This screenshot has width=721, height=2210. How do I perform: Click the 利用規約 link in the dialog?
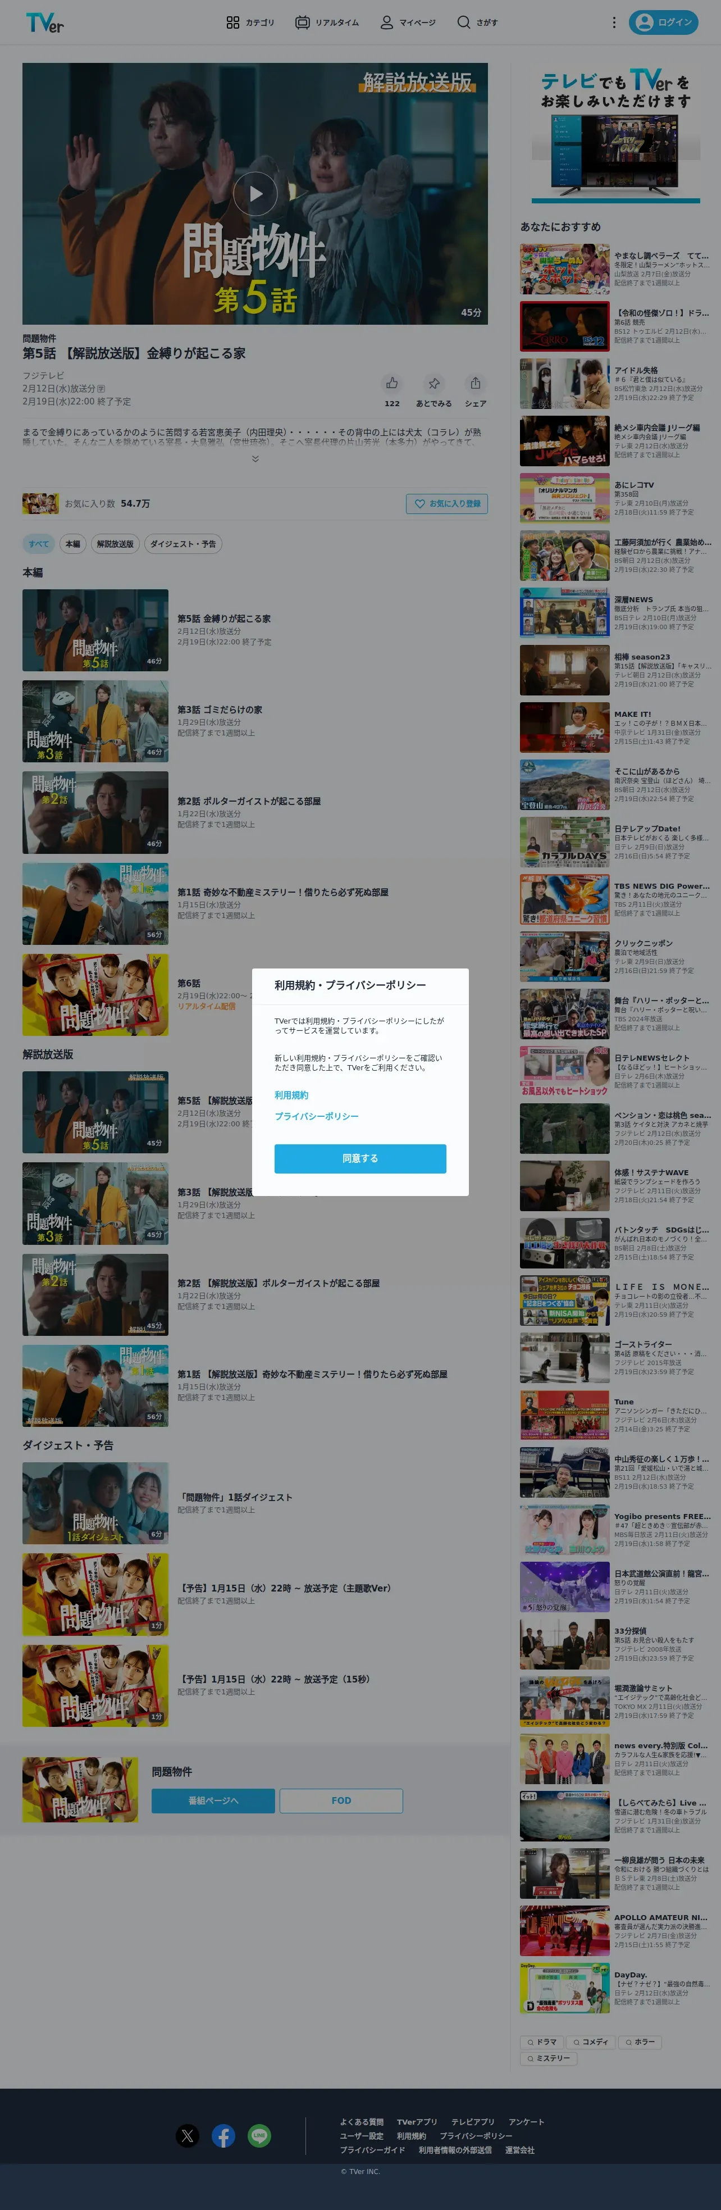click(291, 1095)
